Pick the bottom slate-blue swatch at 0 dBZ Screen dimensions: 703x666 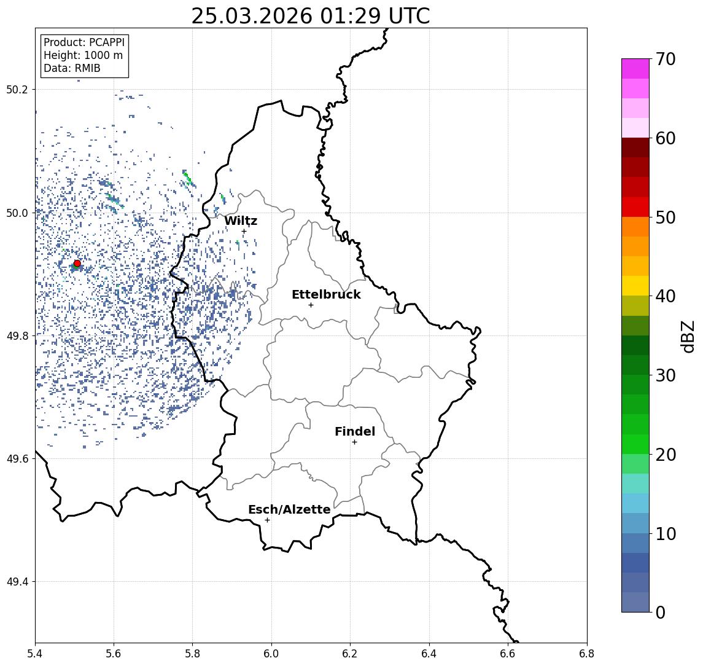coord(635,602)
